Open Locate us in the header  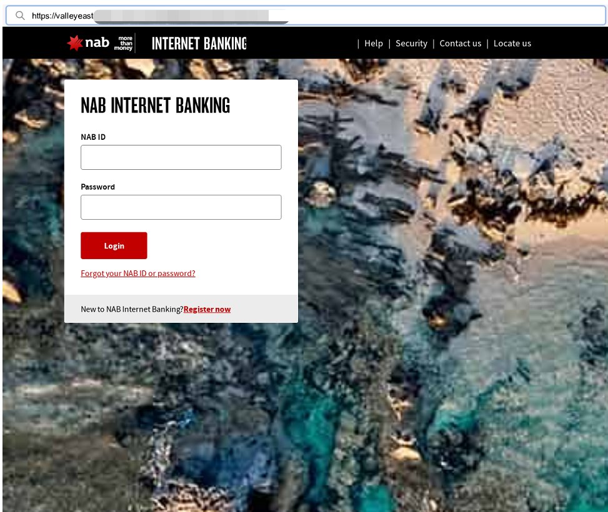click(x=512, y=44)
